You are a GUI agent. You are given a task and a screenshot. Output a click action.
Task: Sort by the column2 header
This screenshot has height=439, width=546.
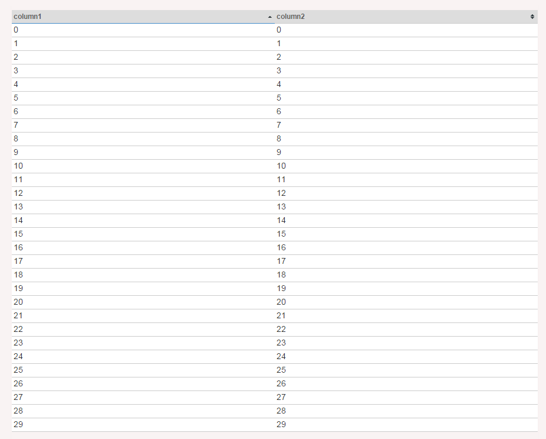[x=406, y=17]
